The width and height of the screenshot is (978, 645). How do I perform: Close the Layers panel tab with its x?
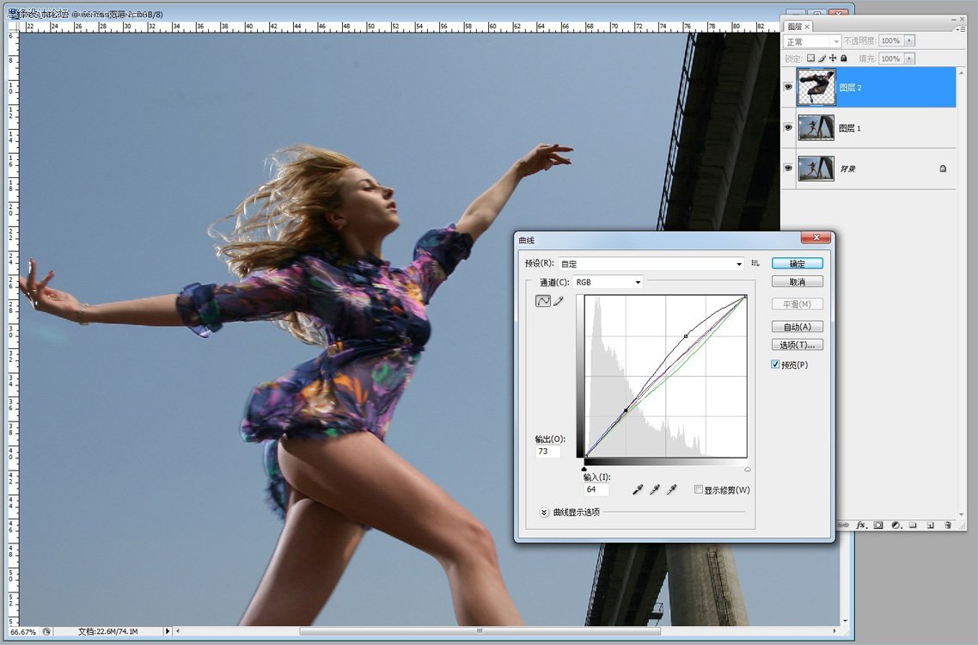[806, 27]
